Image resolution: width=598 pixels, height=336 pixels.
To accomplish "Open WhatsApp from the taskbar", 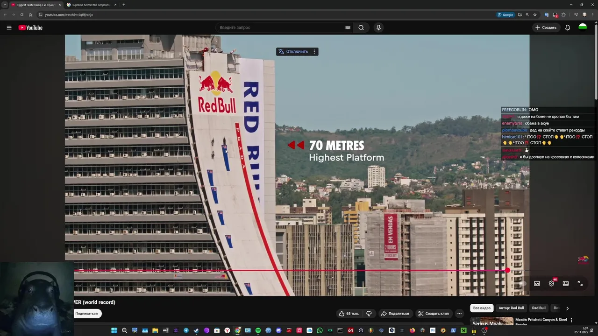I will click(320, 330).
